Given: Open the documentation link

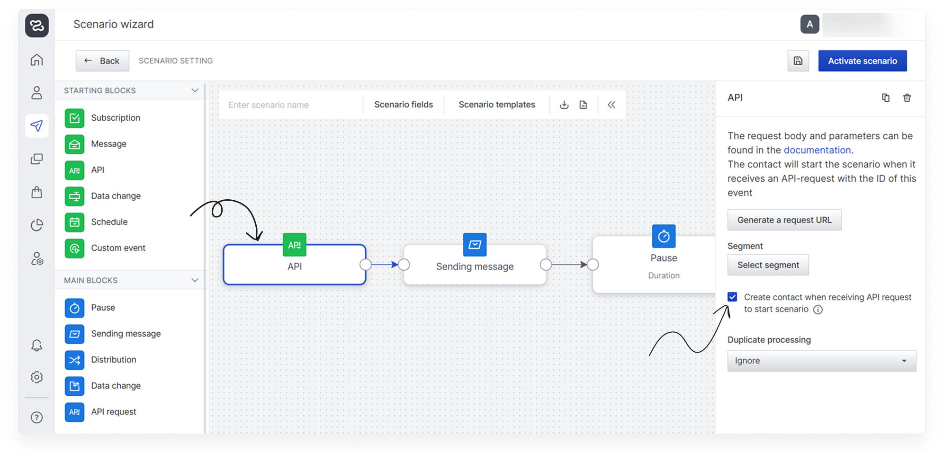Looking at the screenshot, I should [x=817, y=150].
